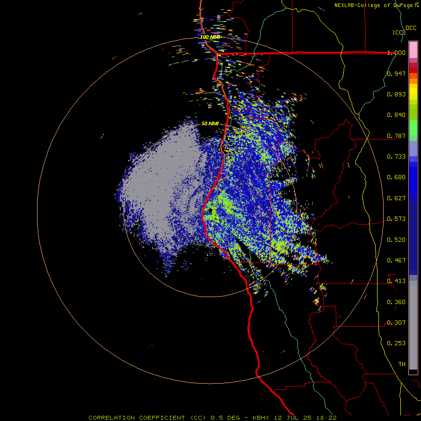Click the 0.253 scale value

point(396,343)
